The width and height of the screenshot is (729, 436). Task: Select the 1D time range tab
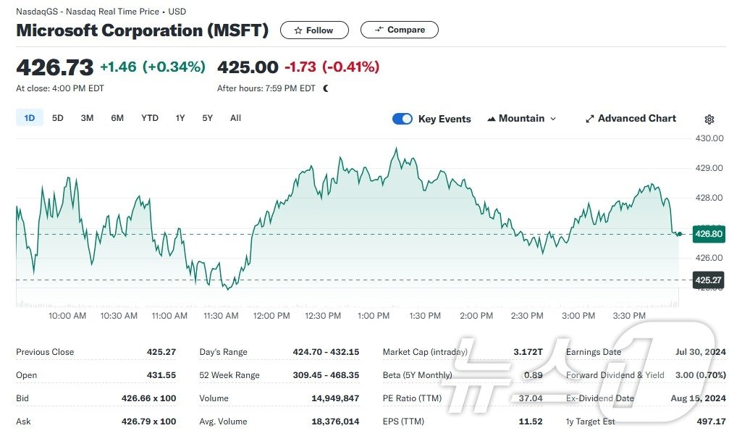30,118
